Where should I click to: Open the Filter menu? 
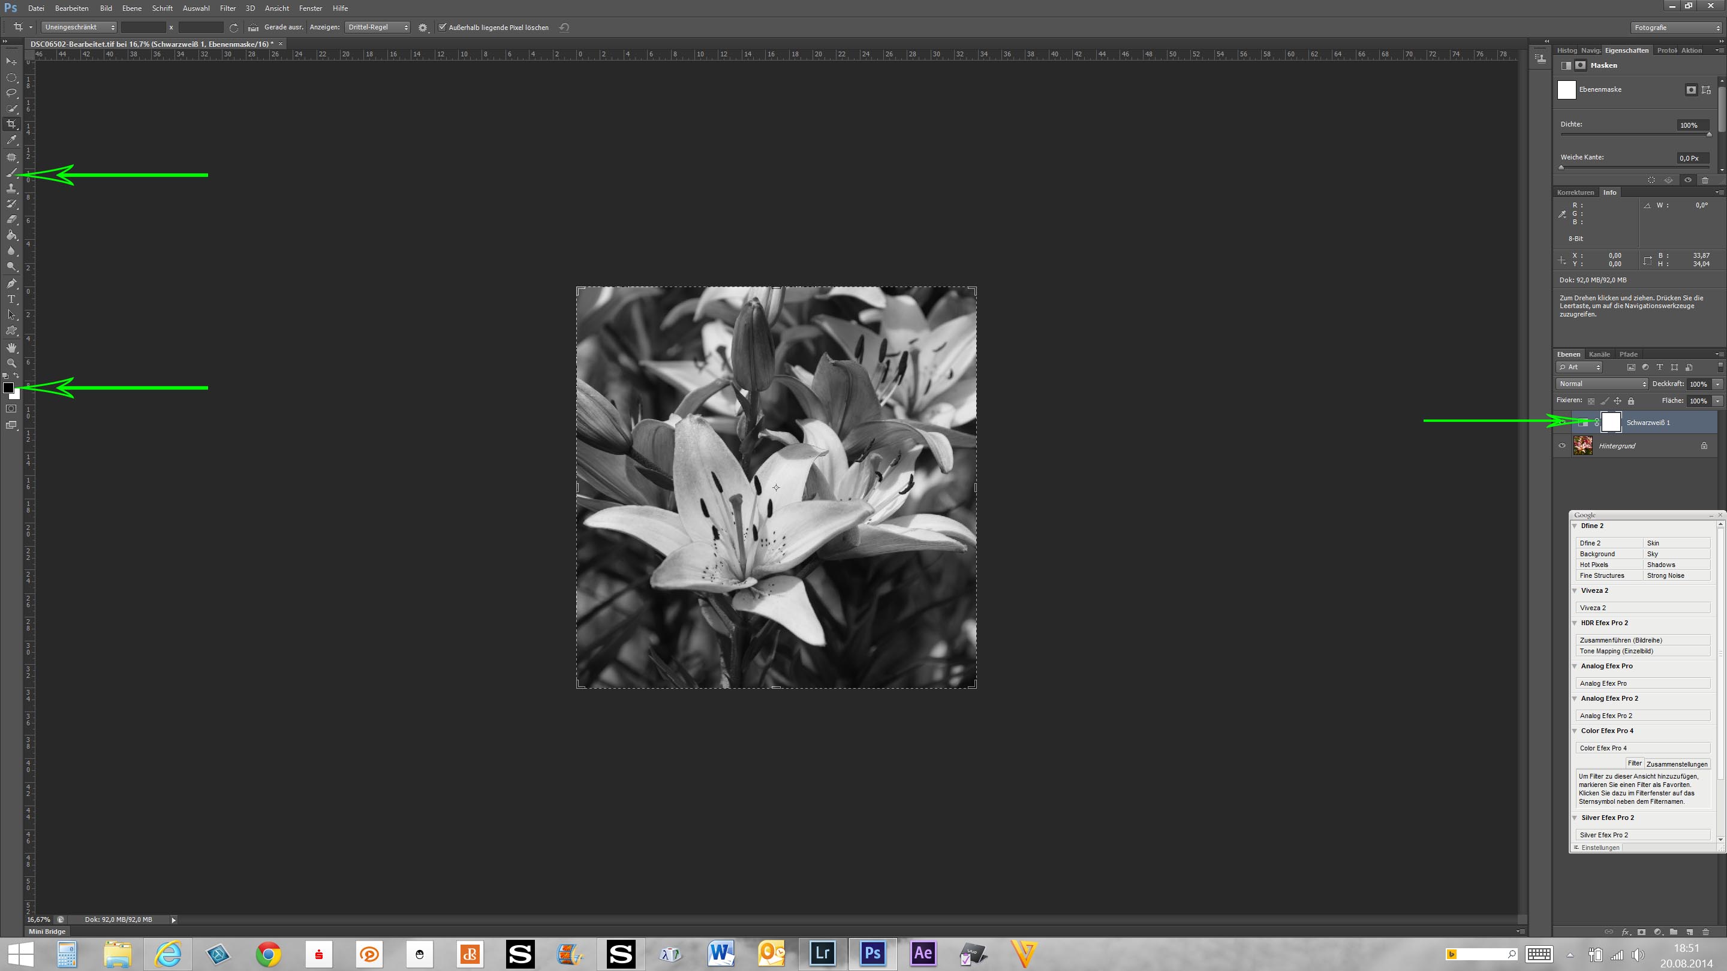click(227, 8)
